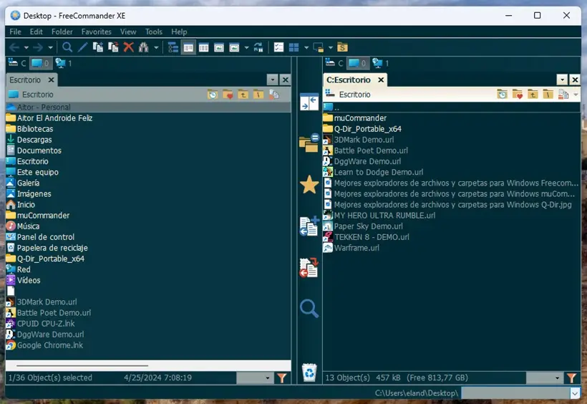
Task: Click the binoculars search icon
Action: 144,47
